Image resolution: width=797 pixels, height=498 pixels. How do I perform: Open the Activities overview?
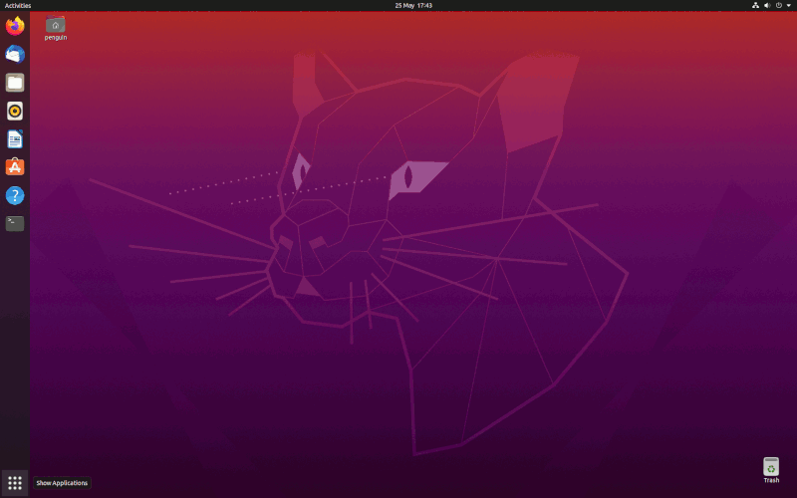point(18,5)
